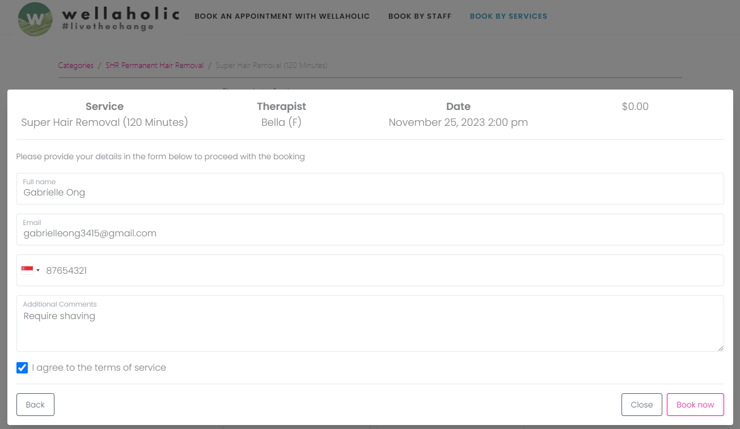
Task: Click the comments box resize handle
Action: [x=721, y=349]
